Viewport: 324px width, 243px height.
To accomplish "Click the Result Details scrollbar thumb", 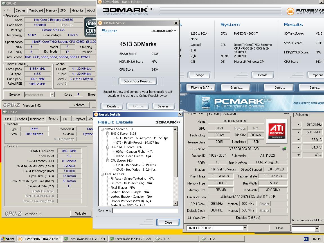I will pos(175,154).
